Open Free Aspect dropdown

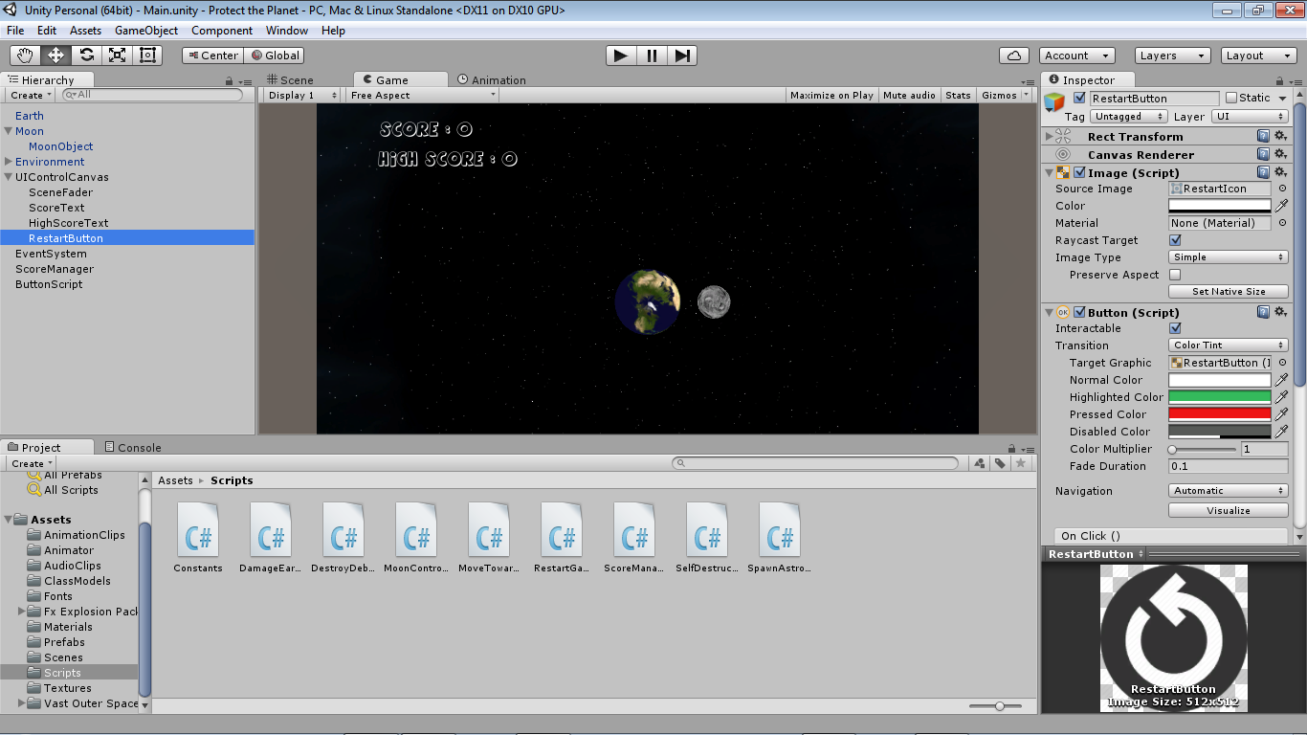(x=422, y=95)
